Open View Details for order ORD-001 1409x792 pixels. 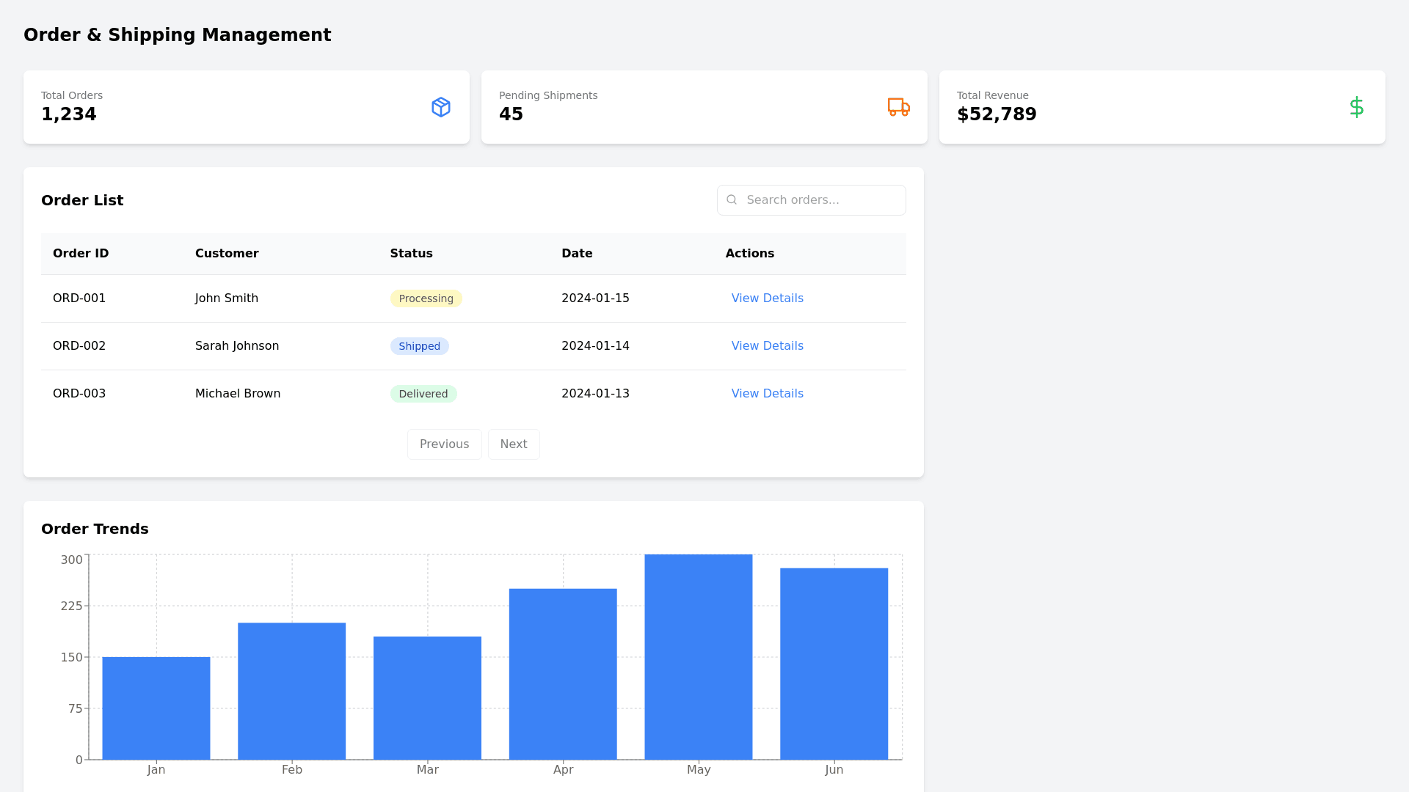[x=767, y=298]
